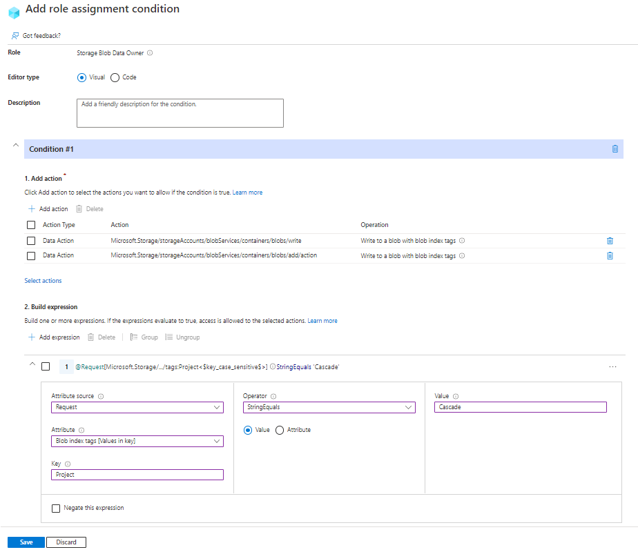Open the info tooltip beside Storage Blob Data Owner

click(149, 52)
